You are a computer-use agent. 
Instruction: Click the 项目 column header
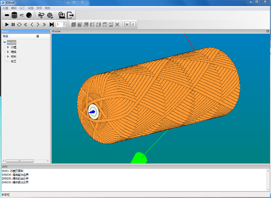(x=6, y=36)
